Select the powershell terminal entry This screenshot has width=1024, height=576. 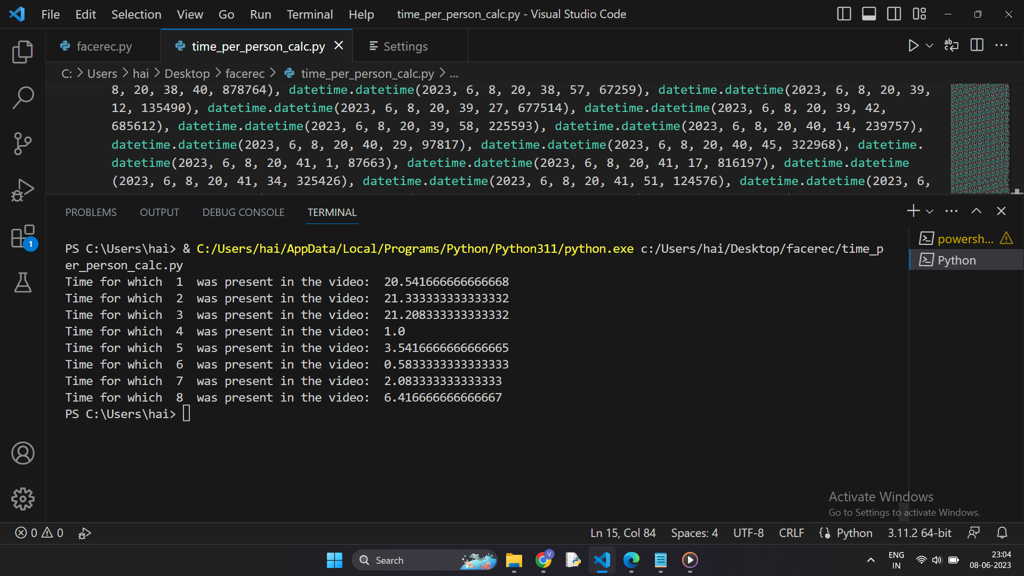click(966, 238)
